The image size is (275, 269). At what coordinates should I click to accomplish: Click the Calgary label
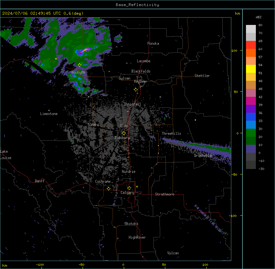tap(128, 193)
